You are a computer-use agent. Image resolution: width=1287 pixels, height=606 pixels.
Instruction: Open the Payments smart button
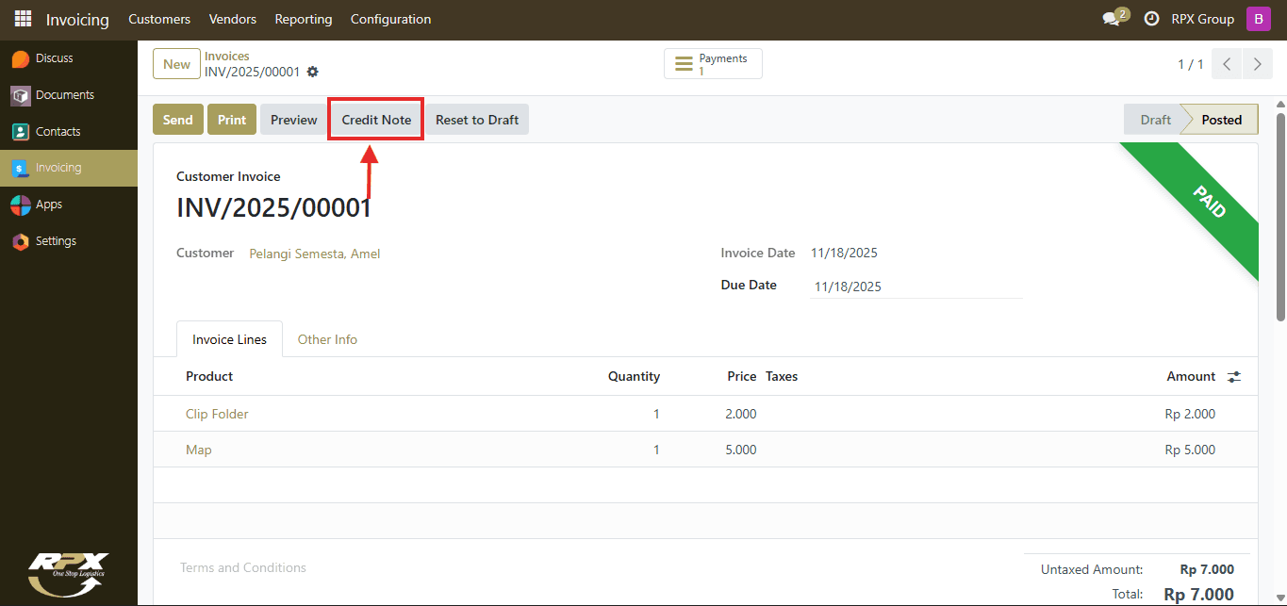tap(714, 64)
